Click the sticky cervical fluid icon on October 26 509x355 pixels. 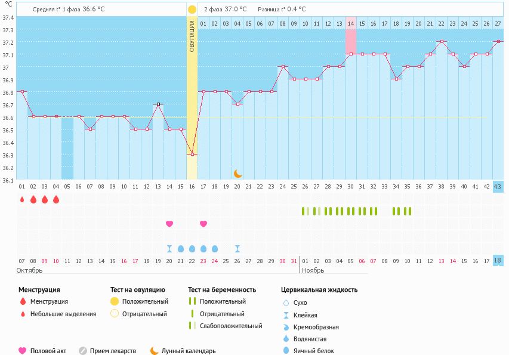click(237, 249)
